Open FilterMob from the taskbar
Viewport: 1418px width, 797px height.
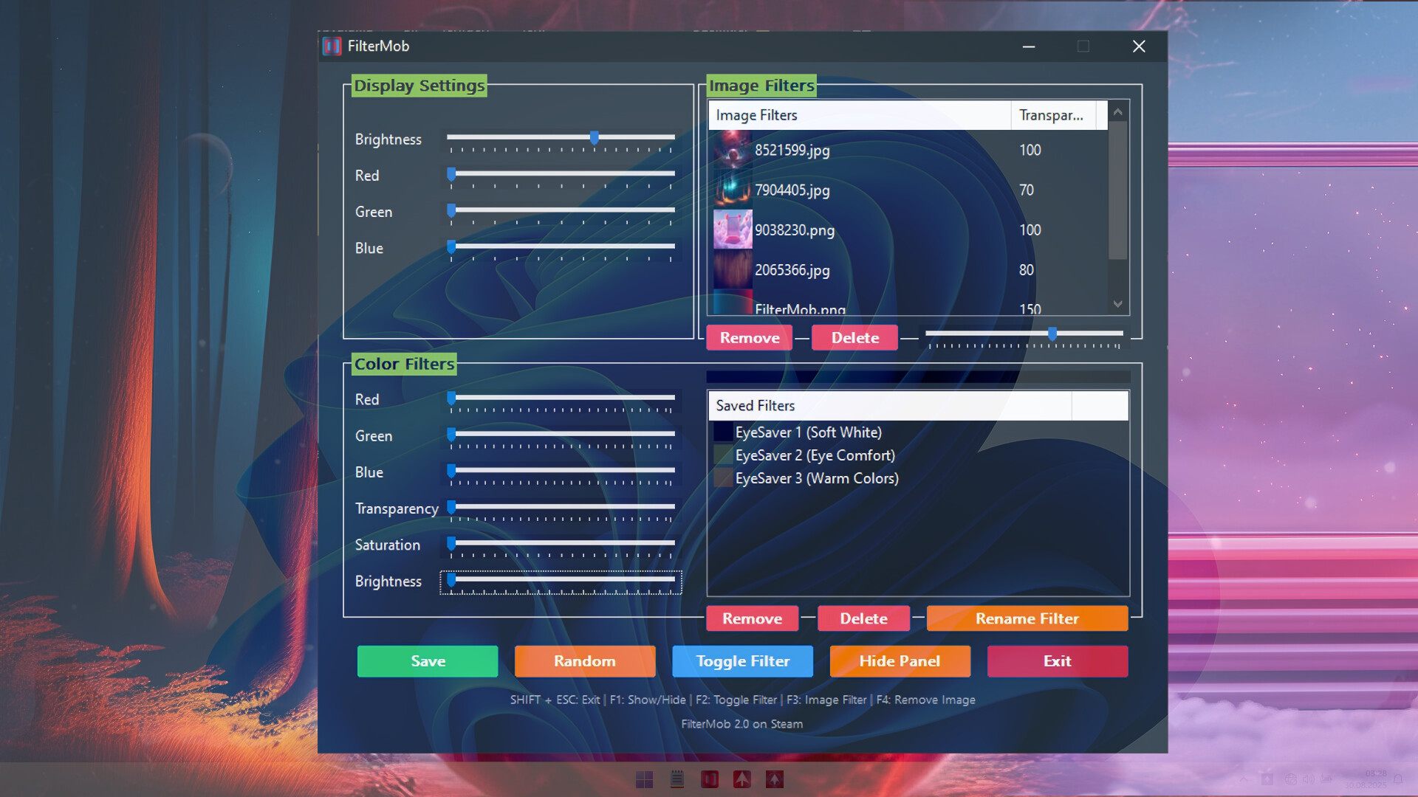[x=710, y=779]
